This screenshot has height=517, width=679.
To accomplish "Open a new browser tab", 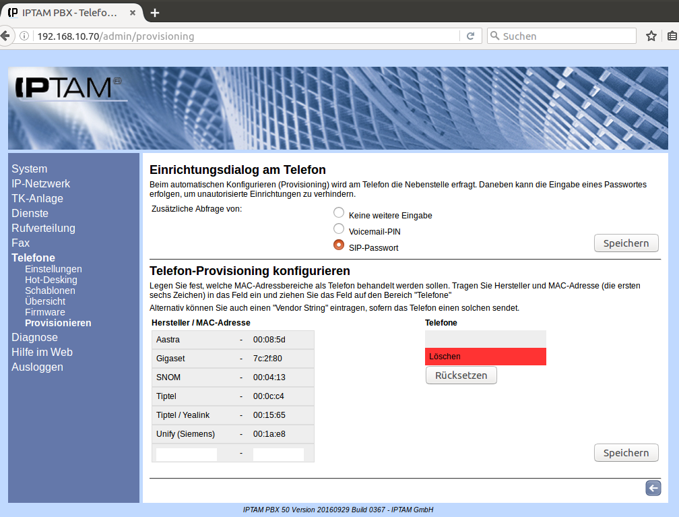I will tap(155, 13).
